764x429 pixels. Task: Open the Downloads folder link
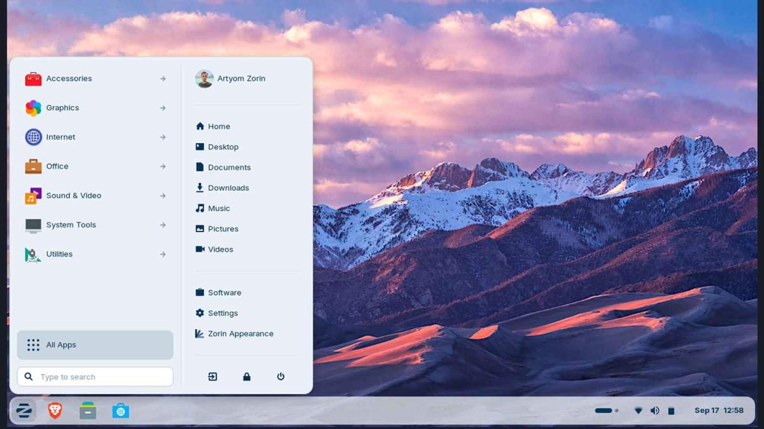pyautogui.click(x=228, y=188)
